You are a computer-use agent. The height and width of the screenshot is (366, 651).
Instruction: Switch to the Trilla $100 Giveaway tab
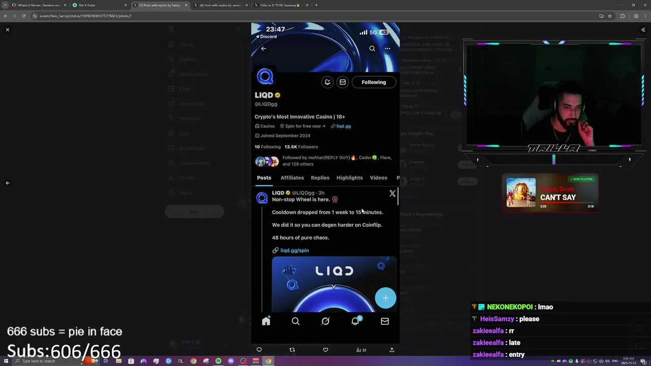pyautogui.click(x=280, y=5)
